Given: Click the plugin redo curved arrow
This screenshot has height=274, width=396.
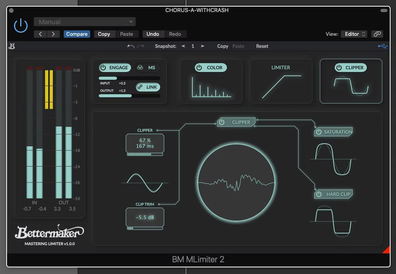Looking at the screenshot, I should [x=140, y=46].
